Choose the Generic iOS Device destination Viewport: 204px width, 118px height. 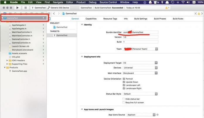pyautogui.click(x=58, y=8)
